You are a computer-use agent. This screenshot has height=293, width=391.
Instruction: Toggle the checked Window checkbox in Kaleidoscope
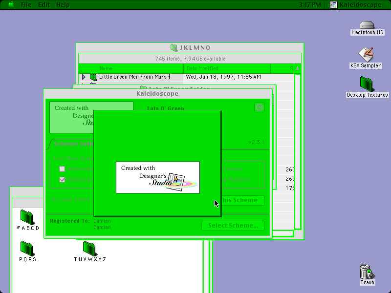[62, 179]
